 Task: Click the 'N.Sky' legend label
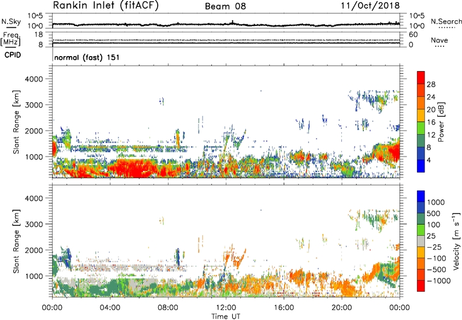click(x=11, y=21)
